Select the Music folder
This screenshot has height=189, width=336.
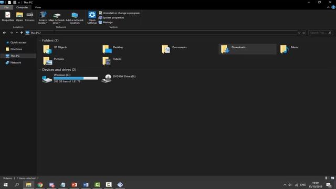tap(289, 49)
